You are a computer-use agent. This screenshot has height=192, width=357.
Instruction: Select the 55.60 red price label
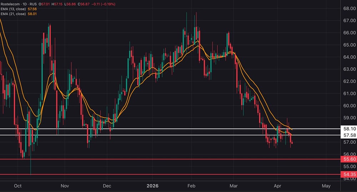coord(349,159)
